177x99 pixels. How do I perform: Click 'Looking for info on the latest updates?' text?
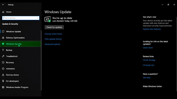(155, 43)
